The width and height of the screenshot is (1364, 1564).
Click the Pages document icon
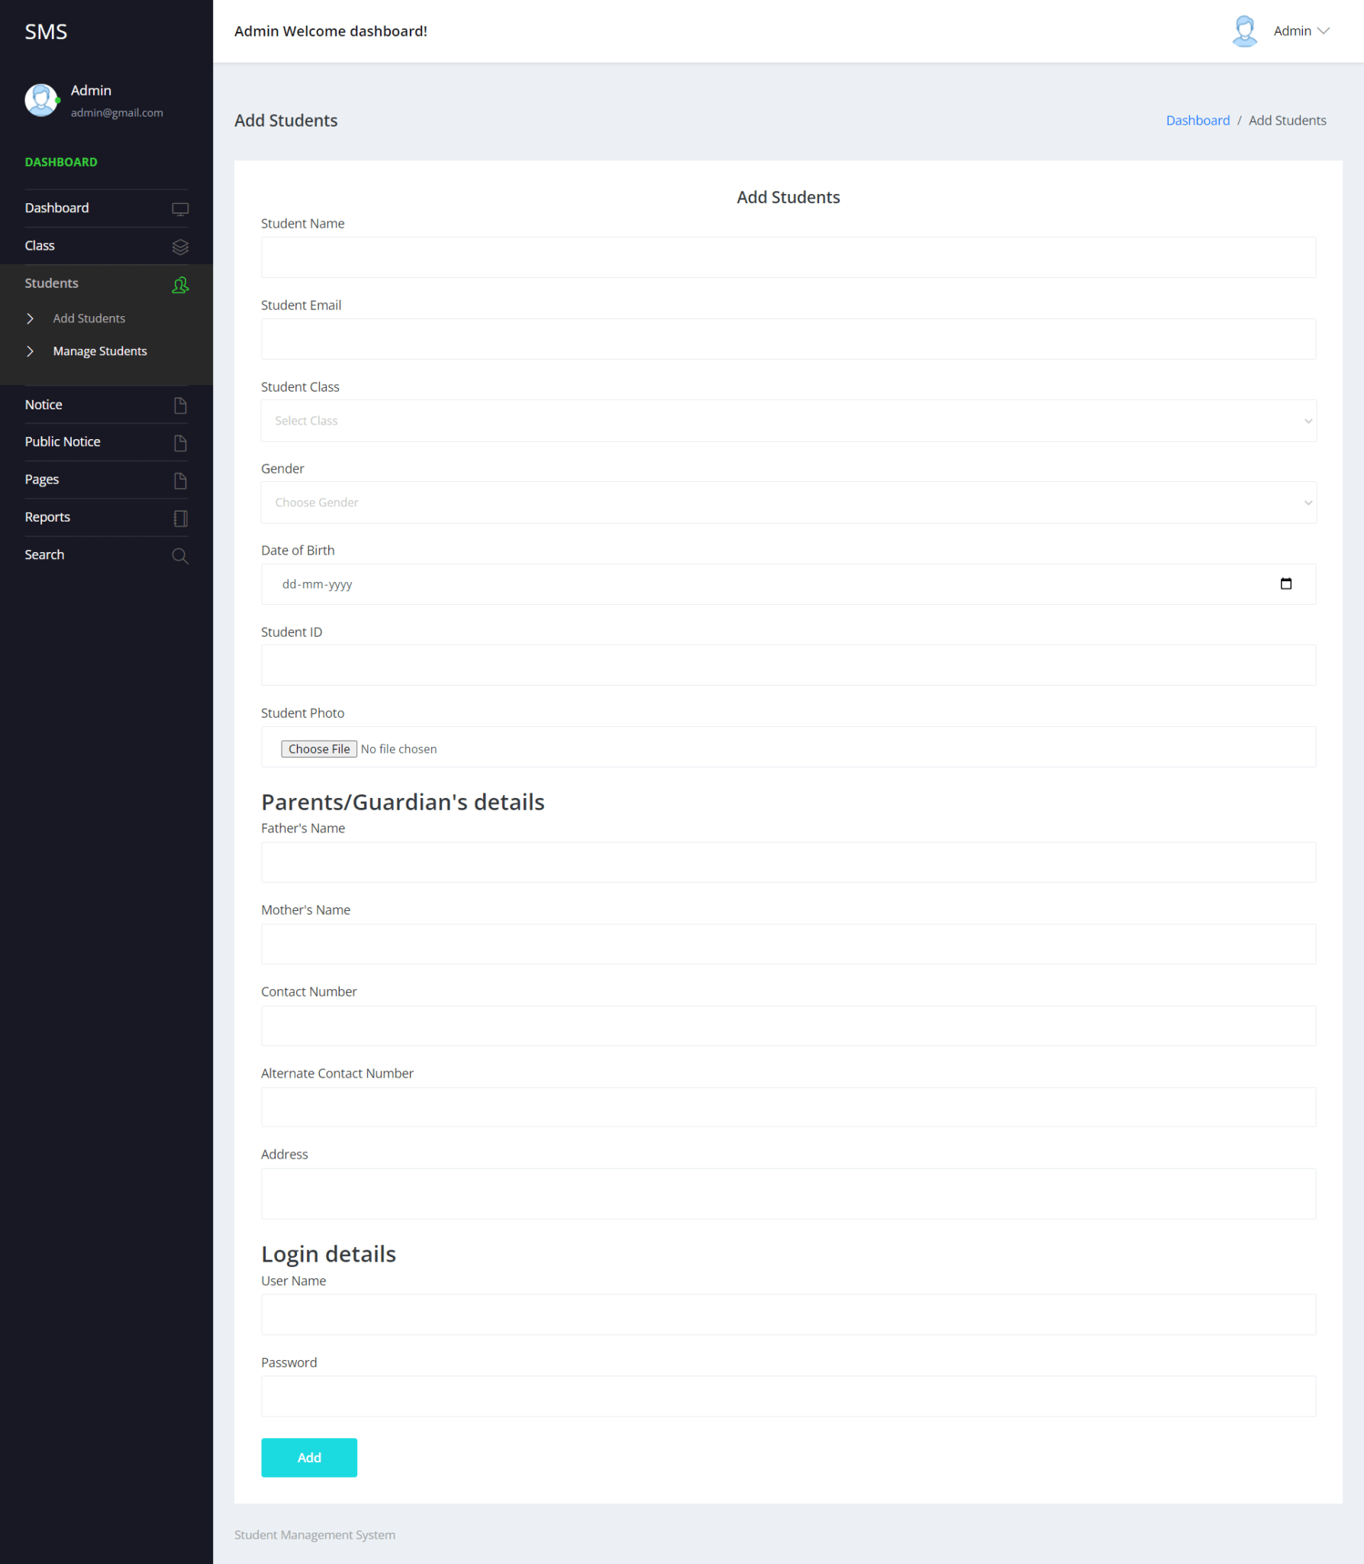click(x=180, y=480)
